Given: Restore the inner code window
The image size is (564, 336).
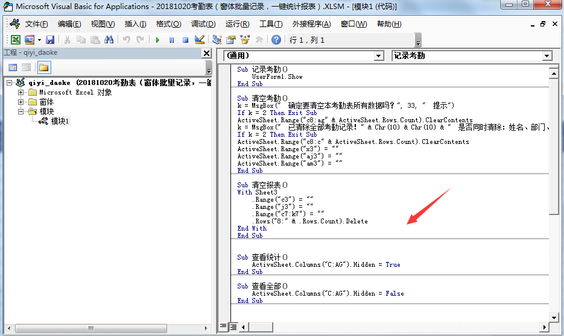Looking at the screenshot, I should tap(543, 24).
